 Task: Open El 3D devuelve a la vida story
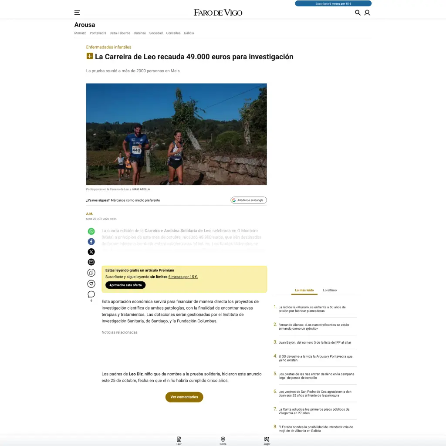pos(315,358)
